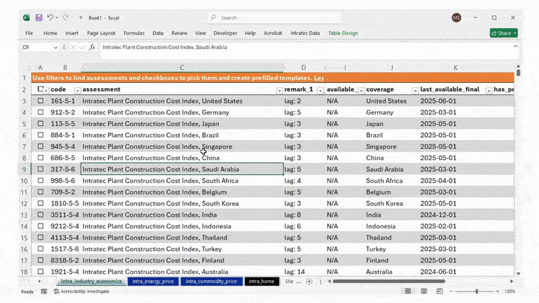Screen dimensions: 539x303
Task: Check the box for Singapore row
Action: click(x=40, y=146)
